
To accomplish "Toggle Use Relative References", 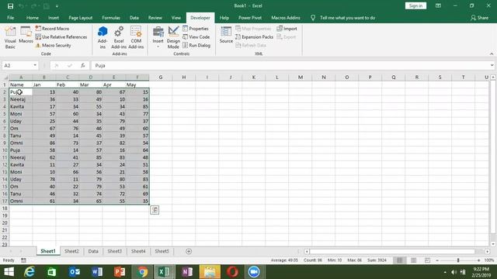I will (x=61, y=37).
